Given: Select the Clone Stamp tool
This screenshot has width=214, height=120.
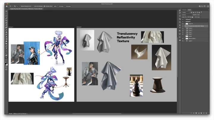Looking at the screenshot, I should coord(6,32).
